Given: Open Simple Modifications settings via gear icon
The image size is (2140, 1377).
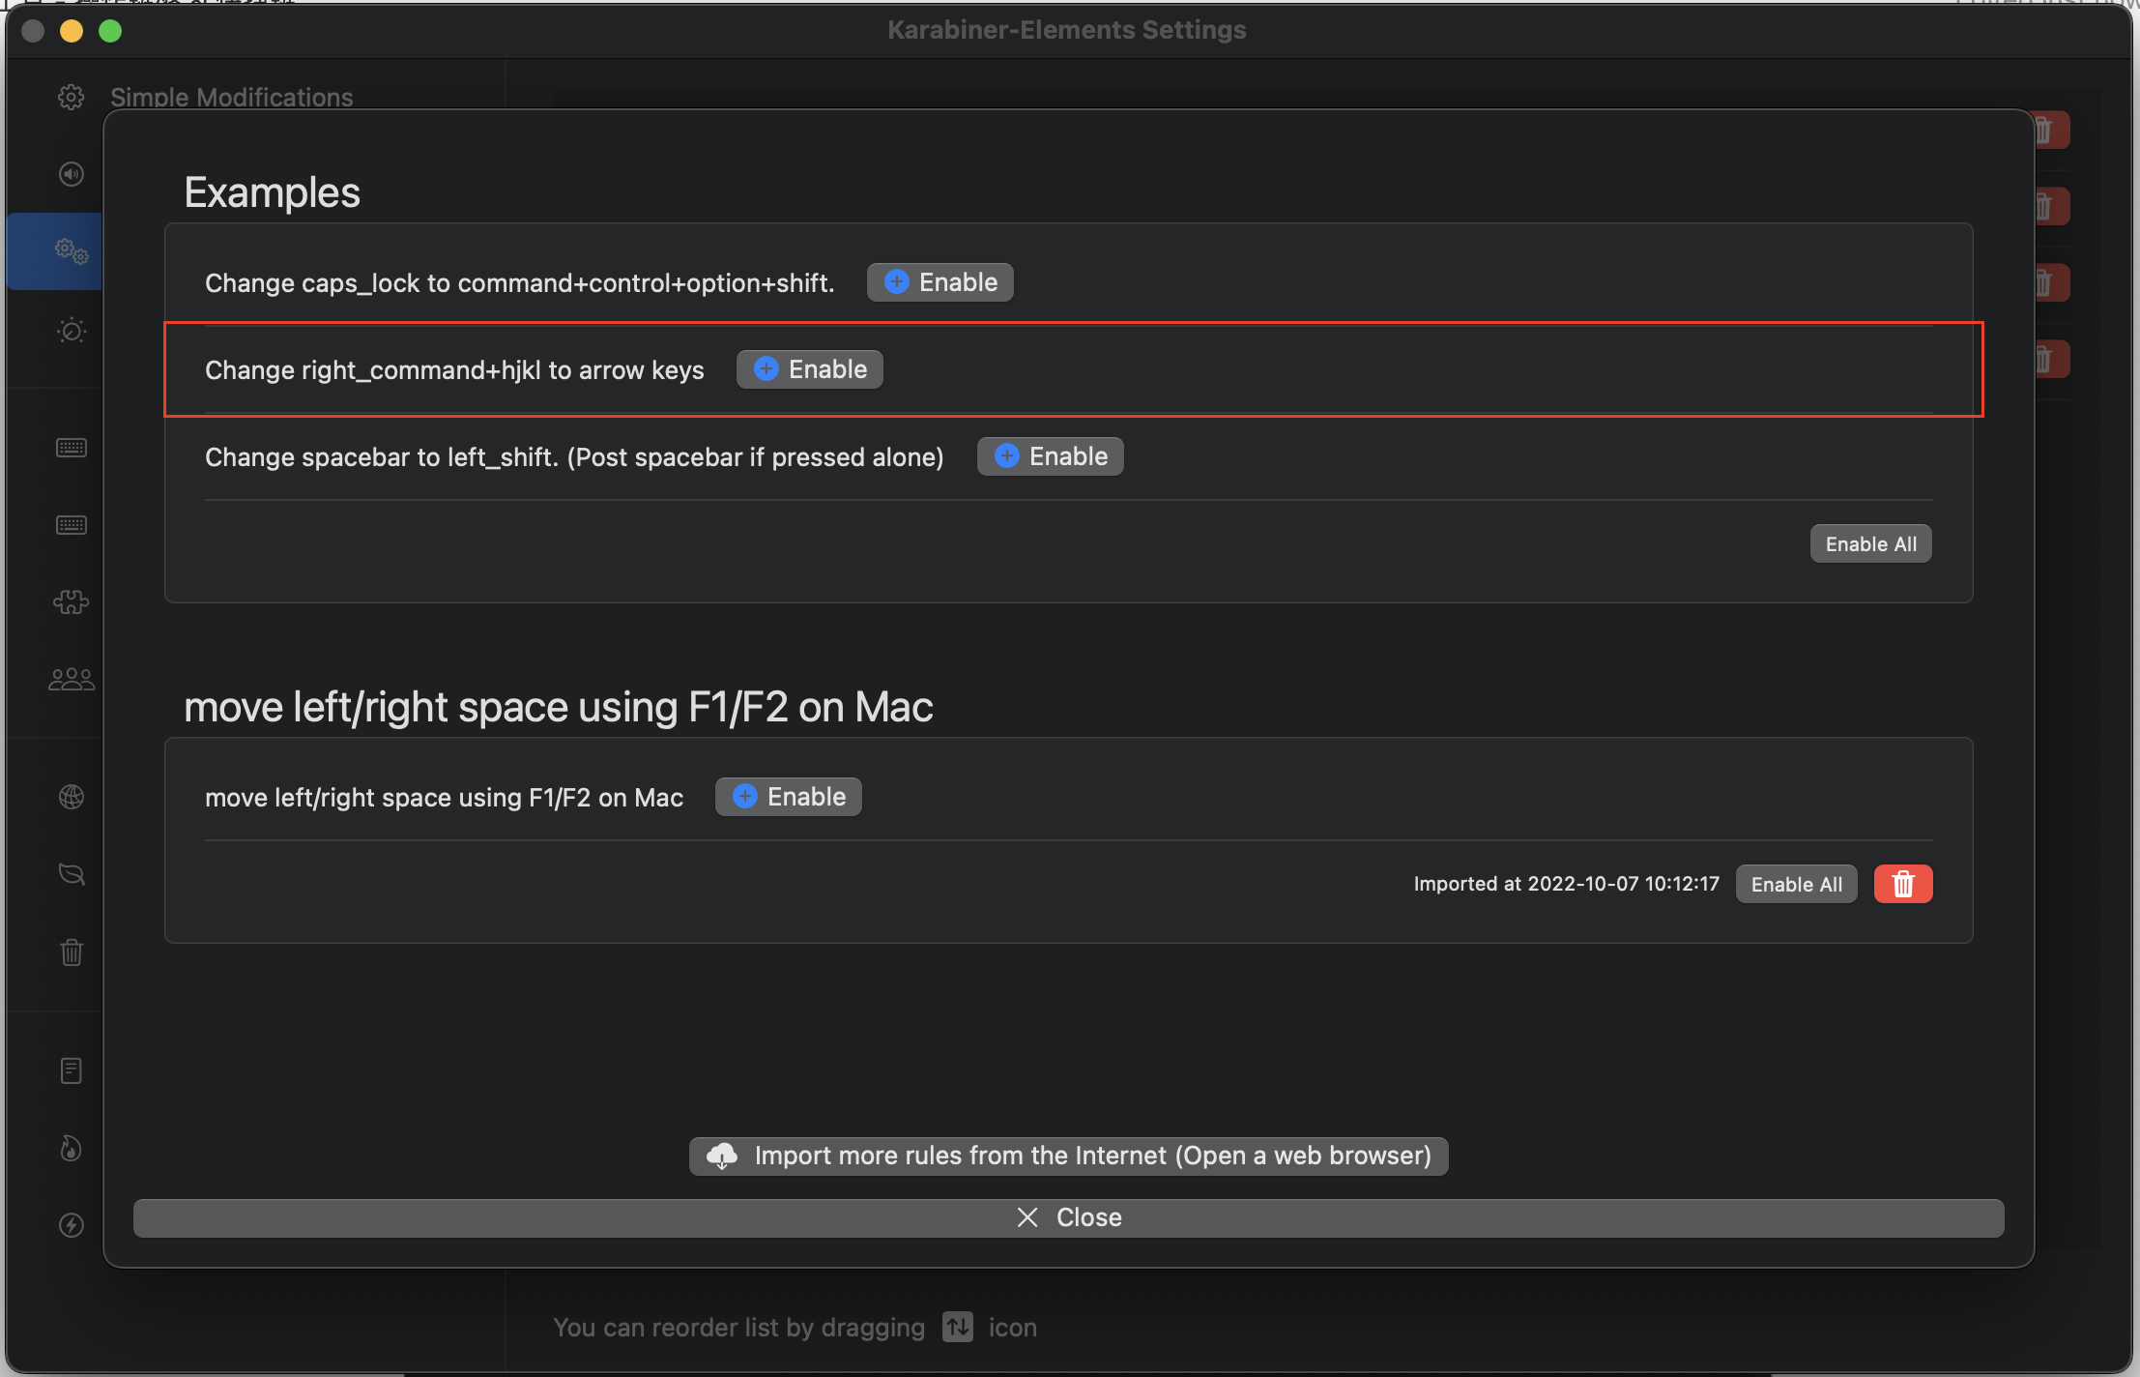Looking at the screenshot, I should [72, 97].
